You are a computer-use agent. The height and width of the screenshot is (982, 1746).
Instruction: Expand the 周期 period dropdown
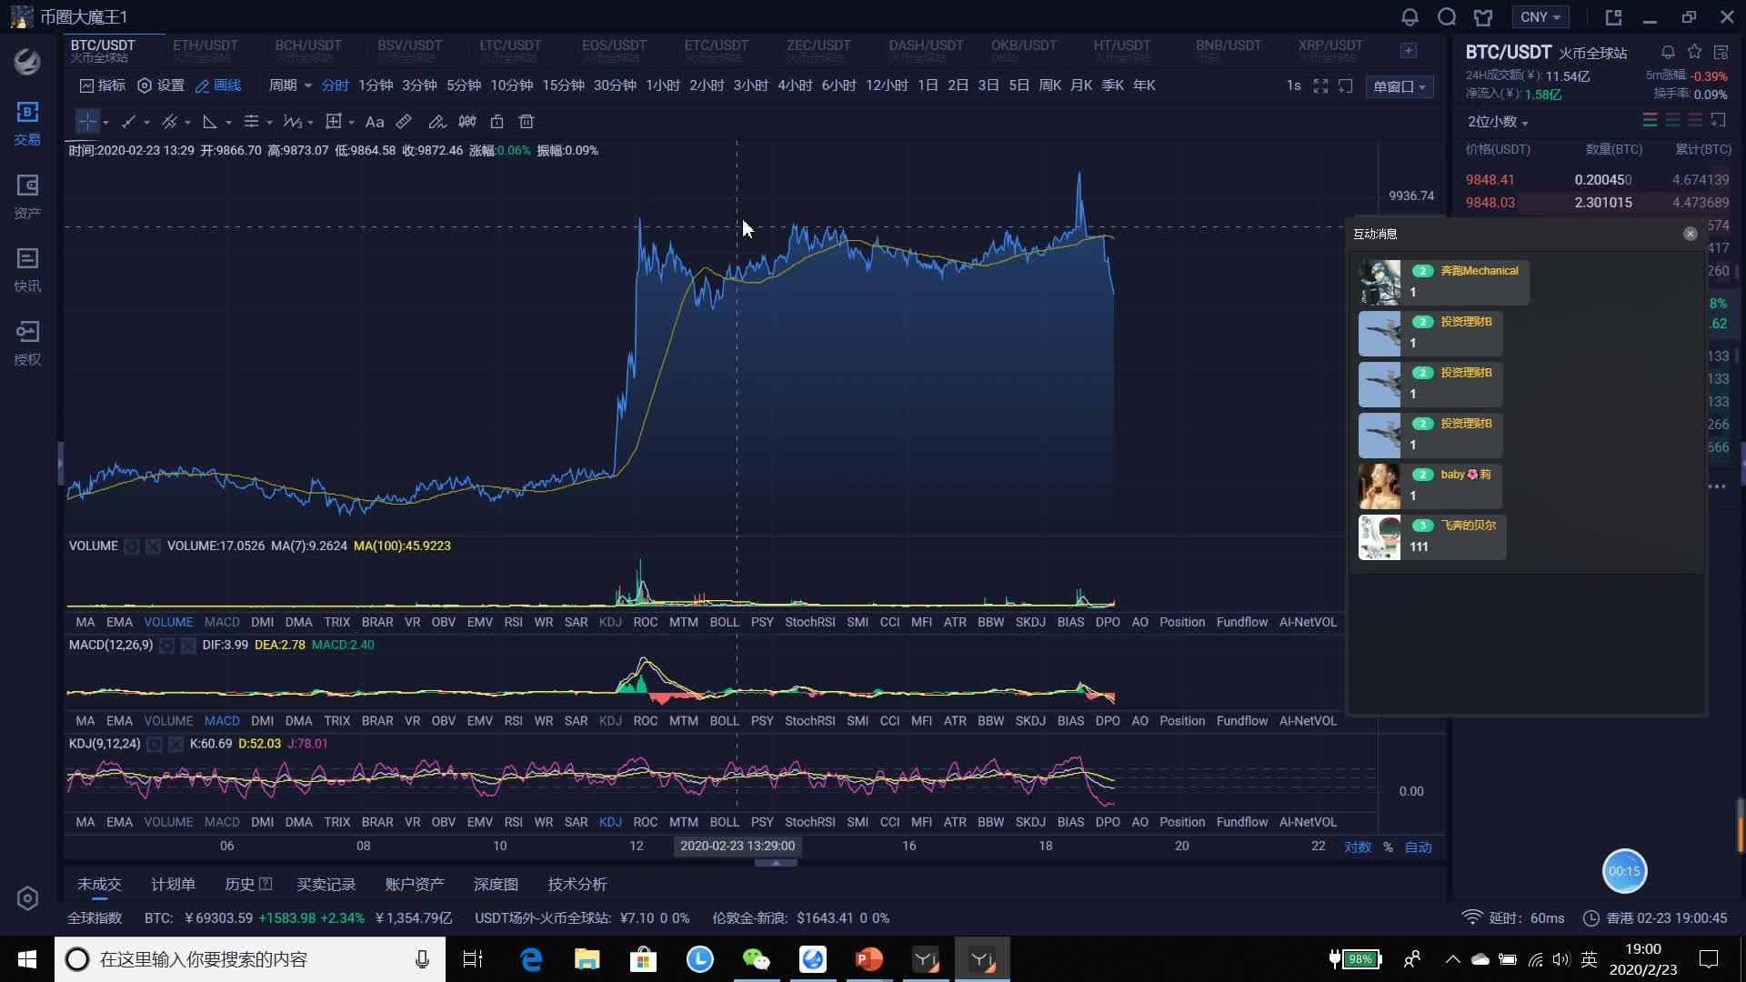point(289,85)
